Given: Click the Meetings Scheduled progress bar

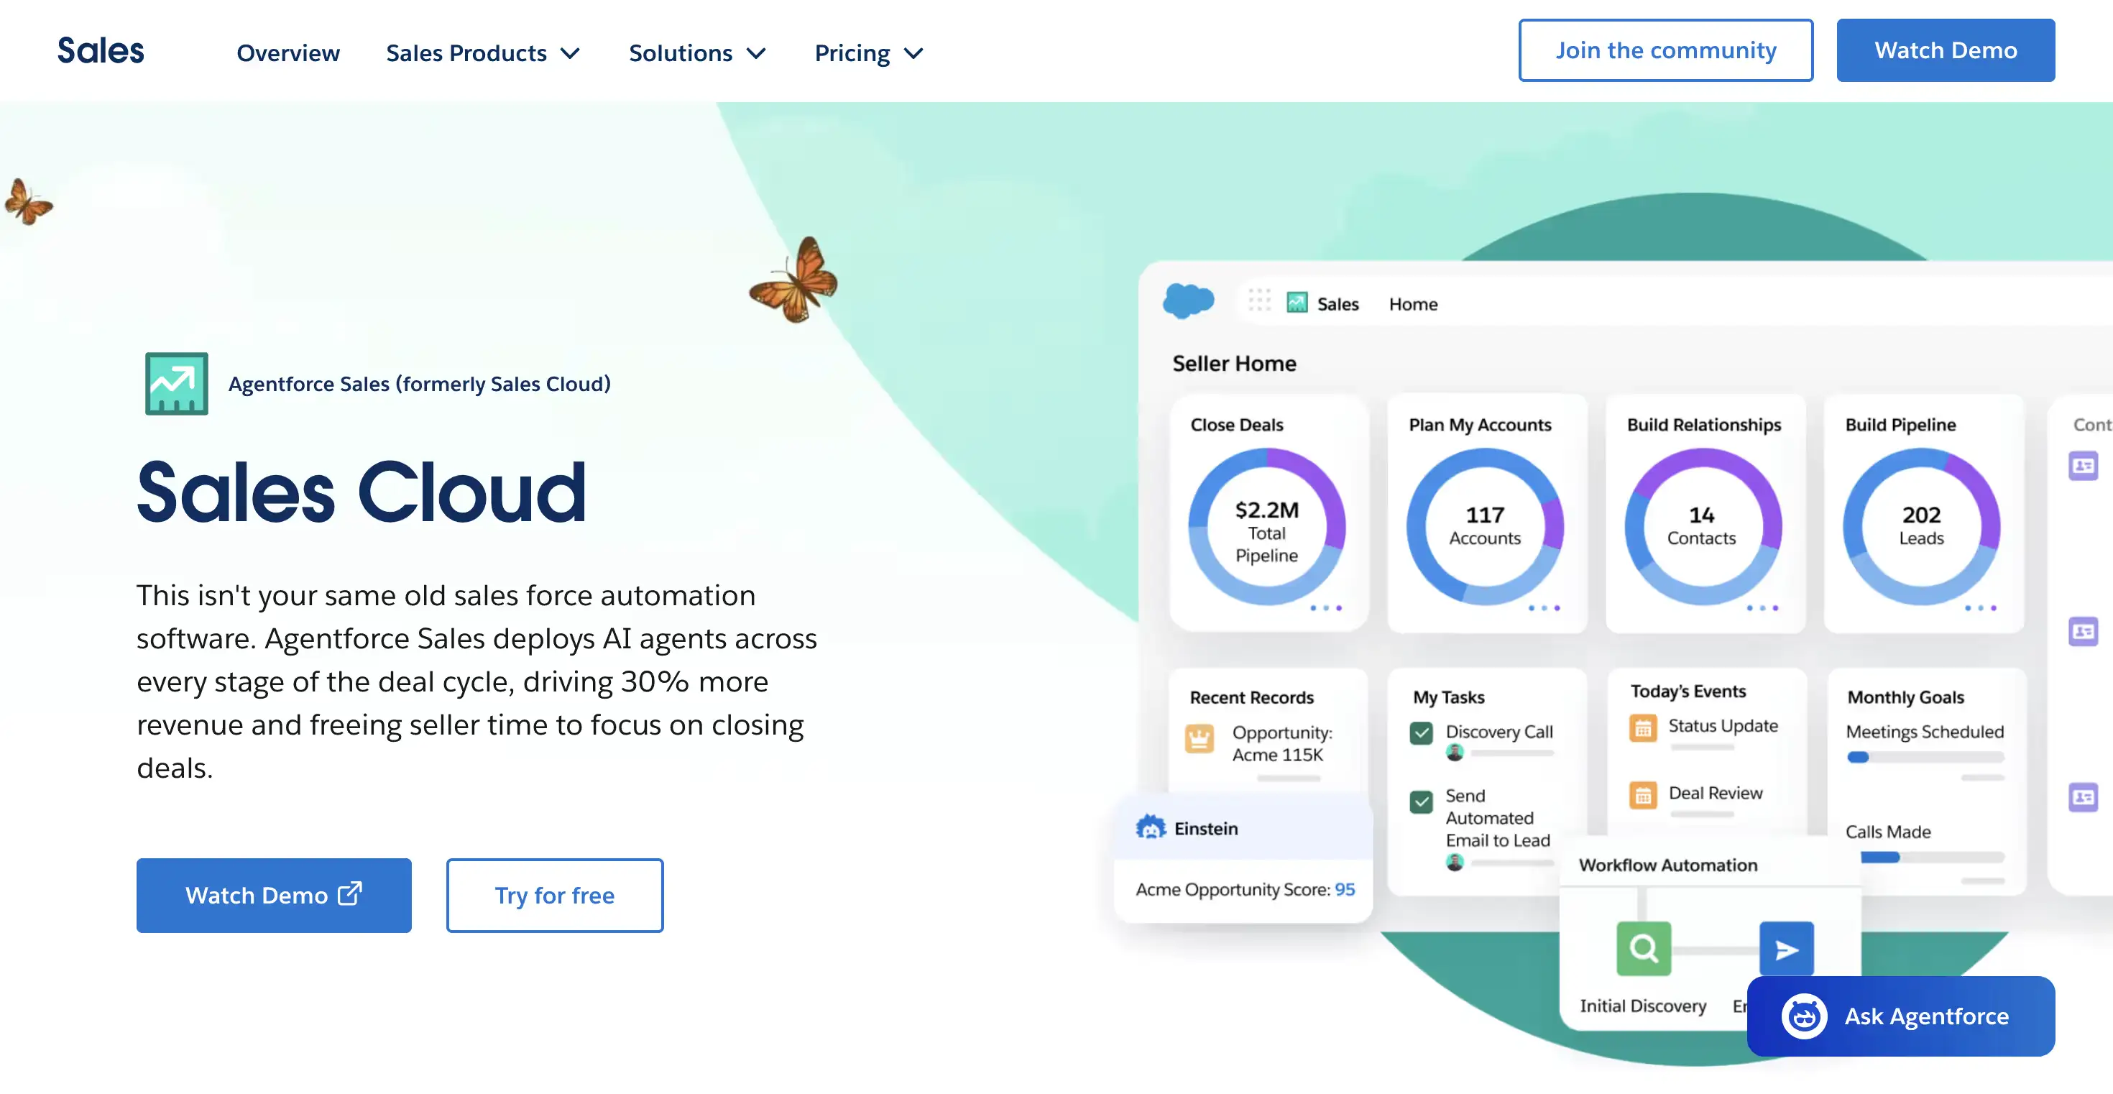Looking at the screenshot, I should 1925,757.
